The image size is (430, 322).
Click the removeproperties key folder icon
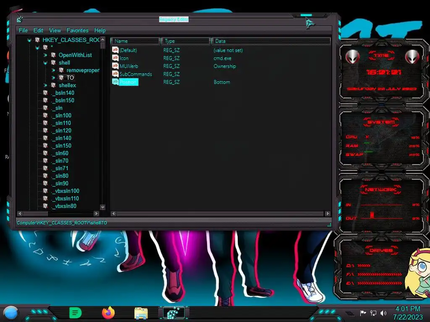tap(61, 70)
